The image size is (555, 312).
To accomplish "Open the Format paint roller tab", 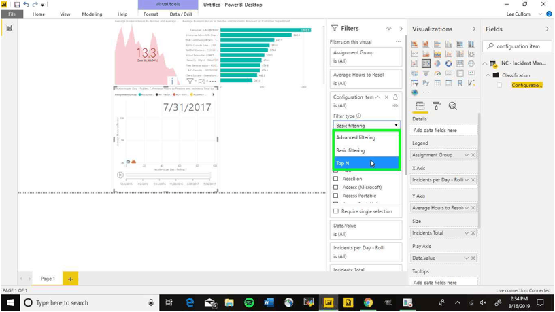I will click(x=437, y=106).
